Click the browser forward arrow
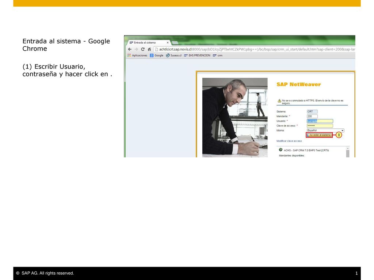This screenshot has height=280, width=374. click(x=136, y=49)
